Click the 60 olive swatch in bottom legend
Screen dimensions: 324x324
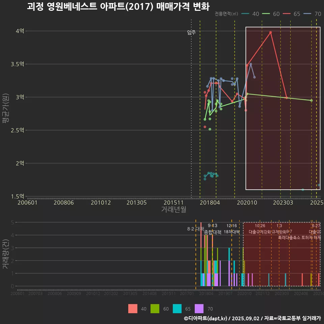155,309
